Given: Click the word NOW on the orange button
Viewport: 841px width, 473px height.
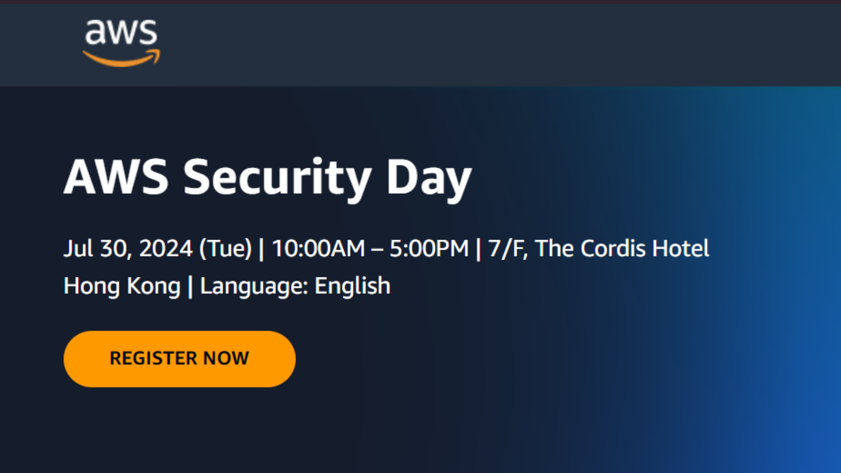Looking at the screenshot, I should pyautogui.click(x=226, y=358).
